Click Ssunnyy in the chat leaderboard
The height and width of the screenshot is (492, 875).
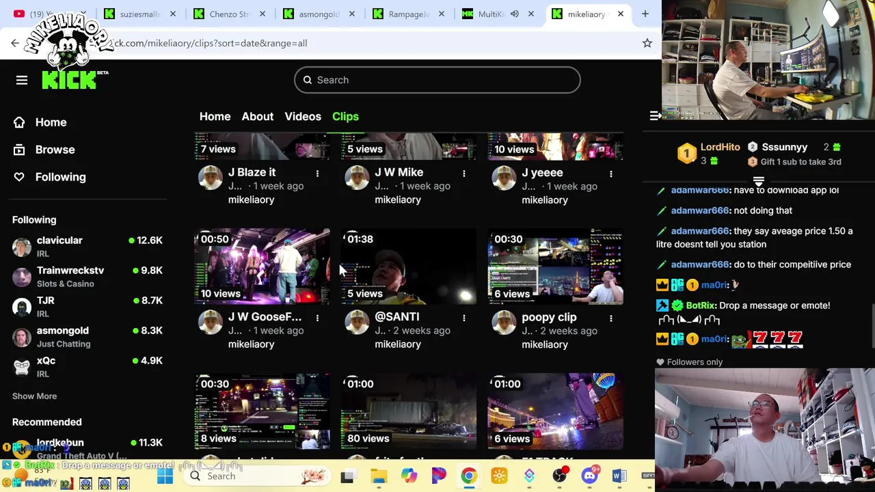[784, 147]
